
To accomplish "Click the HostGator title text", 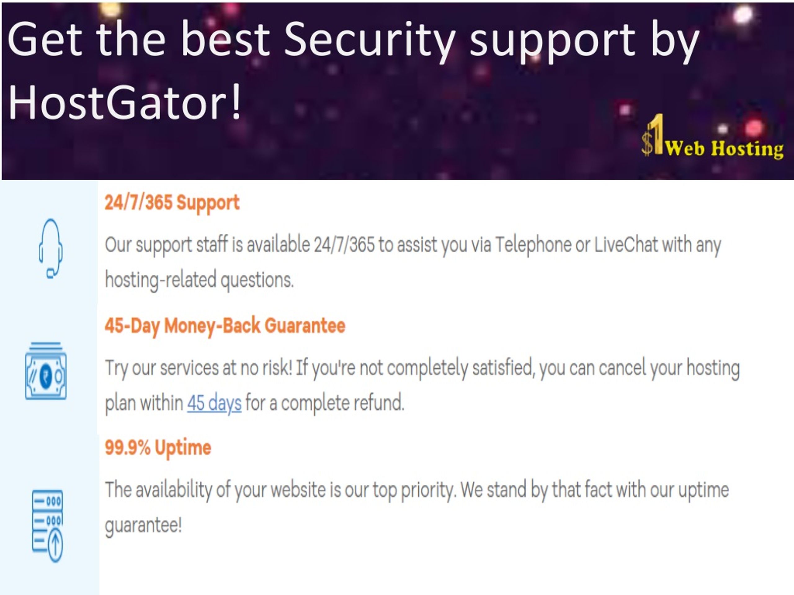I will (124, 102).
